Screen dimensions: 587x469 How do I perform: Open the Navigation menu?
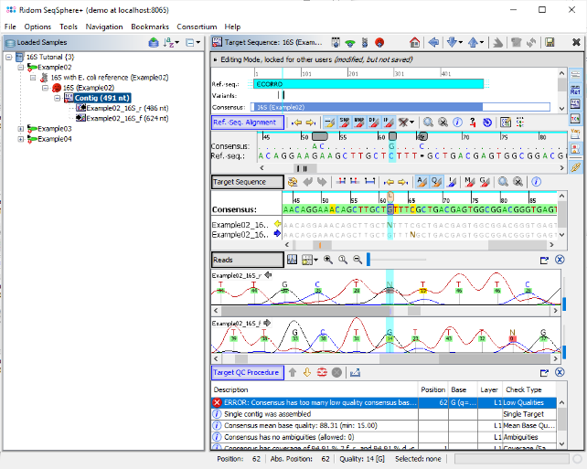click(104, 27)
